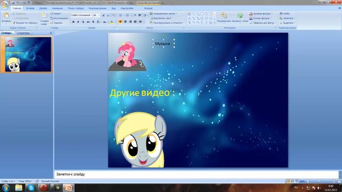Click Заменить replace button
The image size is (342, 192).
(287, 18)
